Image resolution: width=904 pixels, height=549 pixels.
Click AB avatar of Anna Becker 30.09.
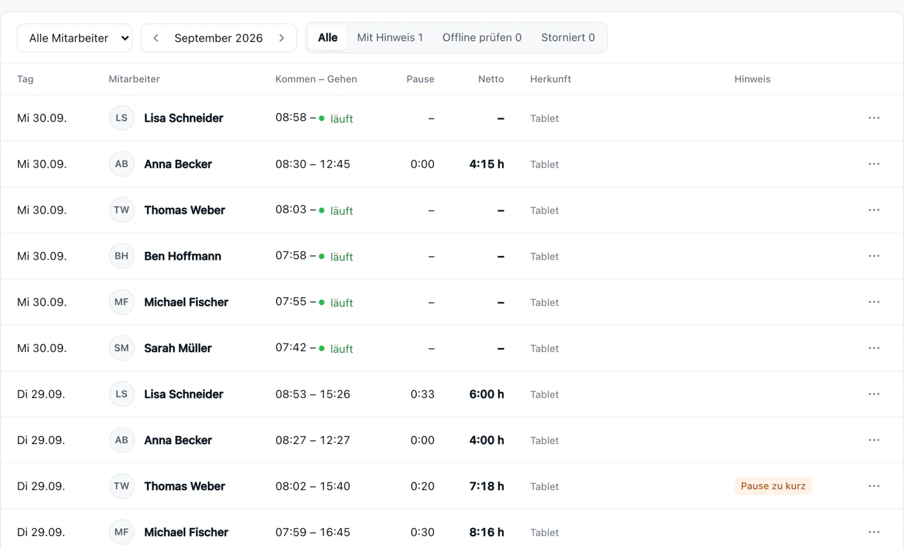121,164
